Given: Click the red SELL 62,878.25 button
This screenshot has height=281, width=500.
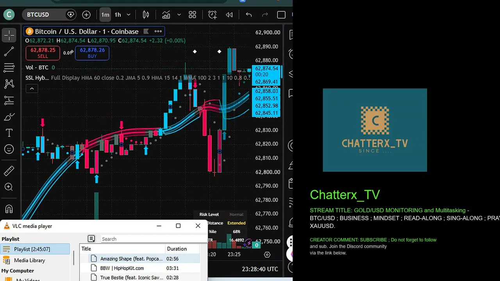Looking at the screenshot, I should [43, 53].
